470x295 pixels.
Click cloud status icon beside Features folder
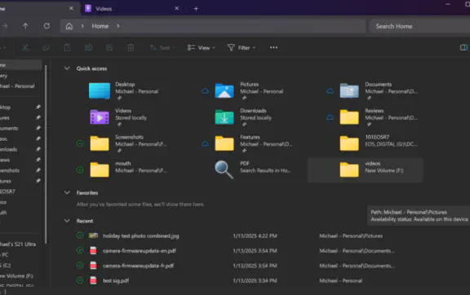205,143
